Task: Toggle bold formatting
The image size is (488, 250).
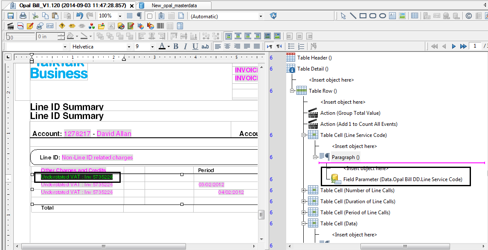Action: [176, 46]
